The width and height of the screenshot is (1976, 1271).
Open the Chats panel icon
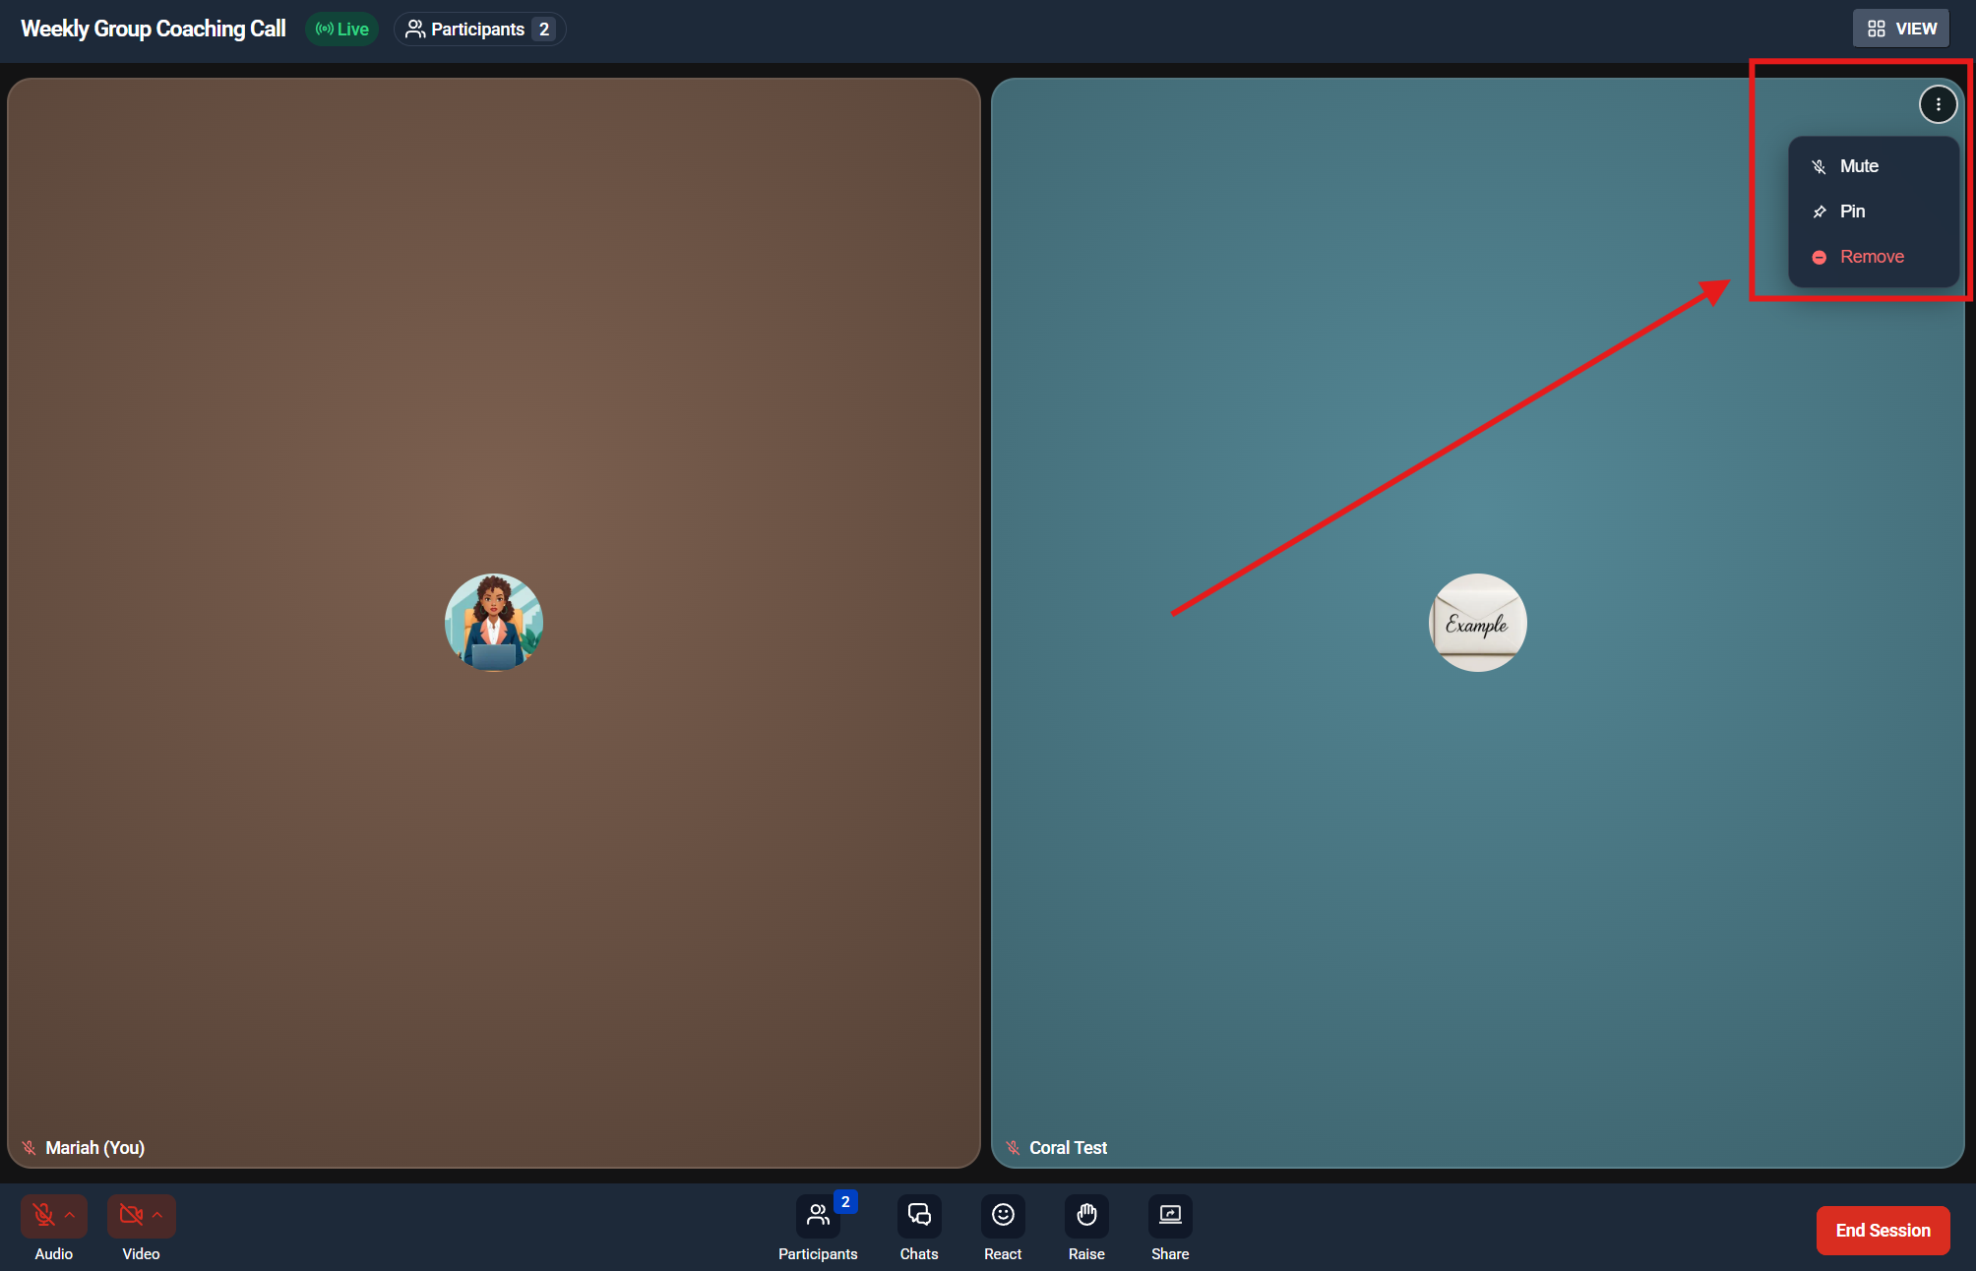(918, 1216)
